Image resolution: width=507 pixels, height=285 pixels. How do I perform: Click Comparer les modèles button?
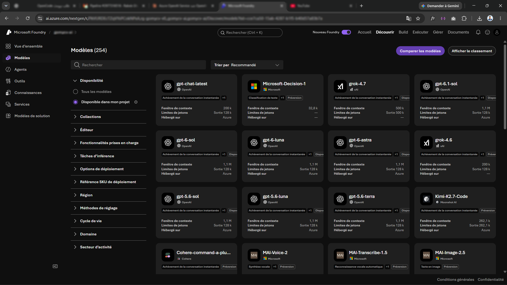pyautogui.click(x=420, y=51)
